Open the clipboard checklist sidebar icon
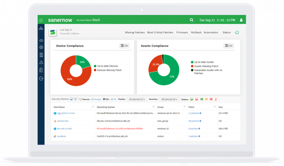This screenshot has width=284, height=166. [x=41, y=70]
